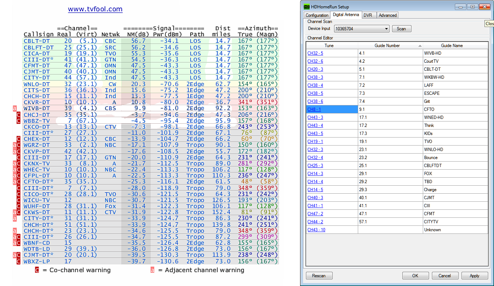Click the CH44 - 2 tune link
Viewport: 494px width, 286px height.
point(315,222)
